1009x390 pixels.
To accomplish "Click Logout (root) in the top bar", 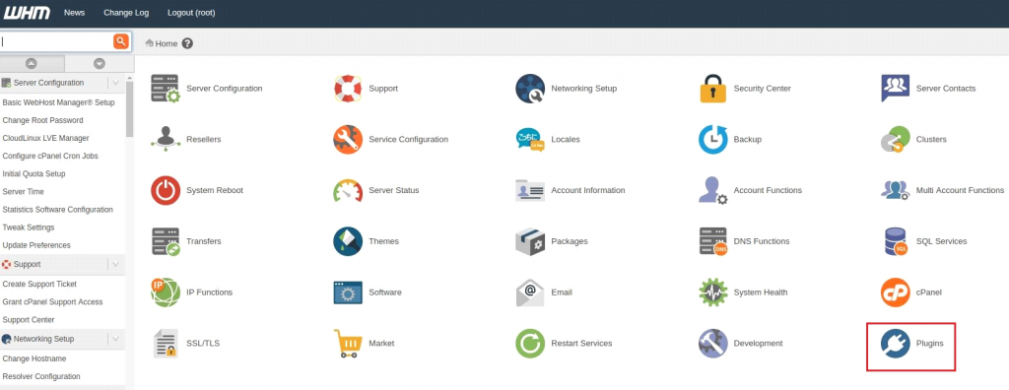I will [191, 13].
